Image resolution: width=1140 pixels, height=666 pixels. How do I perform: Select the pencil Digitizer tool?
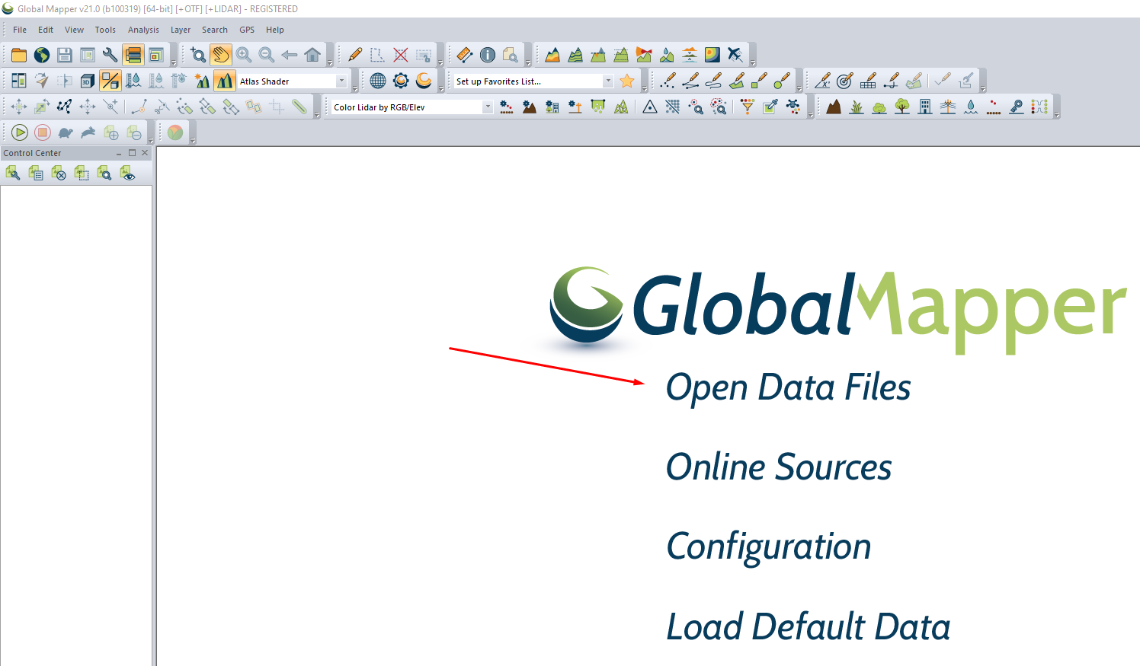coord(355,55)
